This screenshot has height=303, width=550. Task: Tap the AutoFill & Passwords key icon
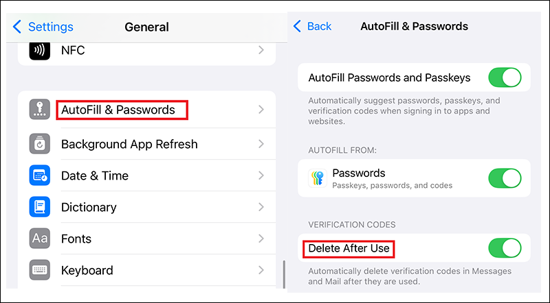click(x=39, y=110)
